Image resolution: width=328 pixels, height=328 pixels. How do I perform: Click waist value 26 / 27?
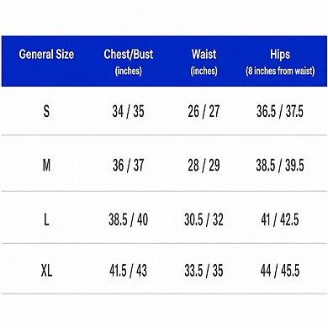coord(204,111)
